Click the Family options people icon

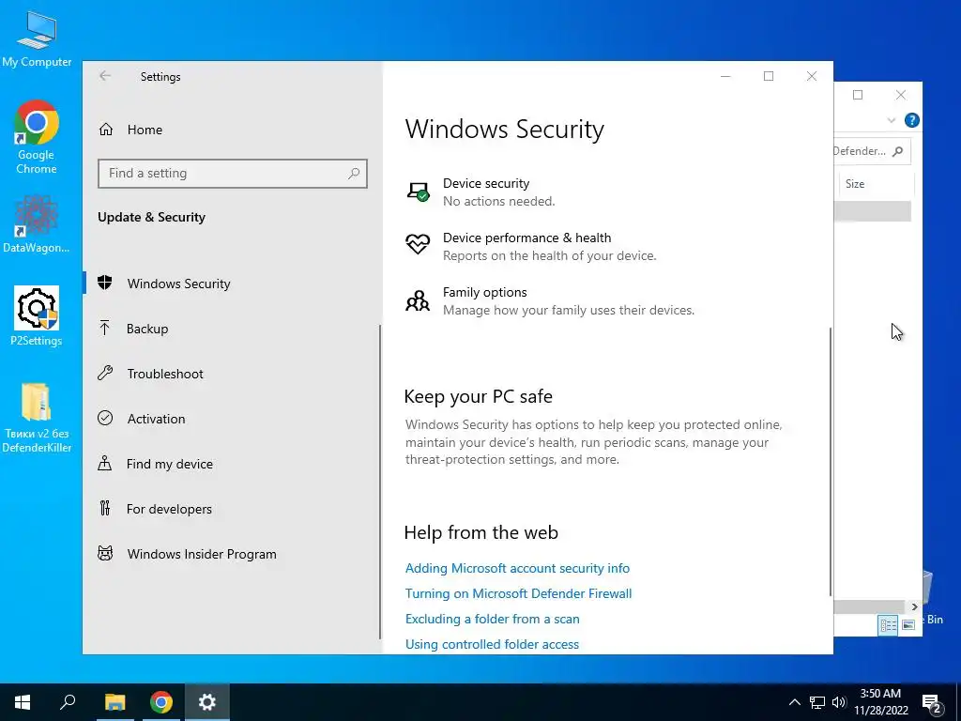[x=418, y=301]
